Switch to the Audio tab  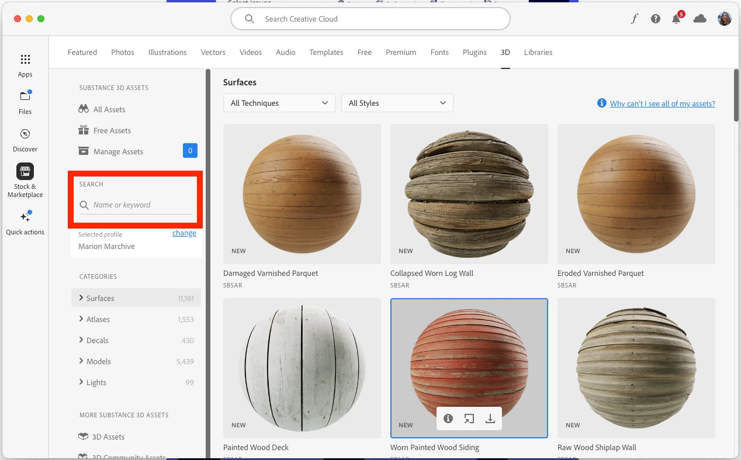(x=286, y=52)
